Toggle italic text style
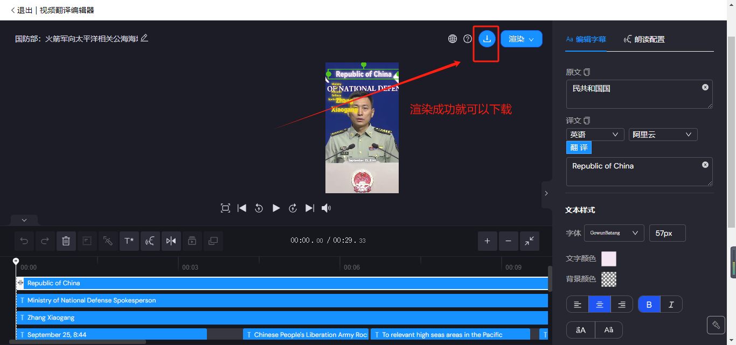The image size is (736, 345). coord(671,305)
